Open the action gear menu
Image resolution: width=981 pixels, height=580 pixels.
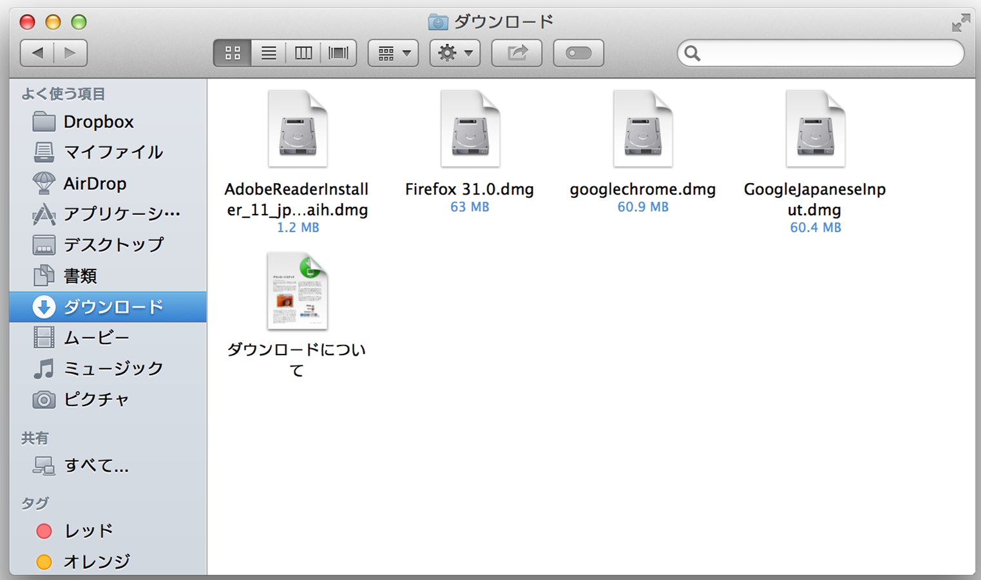[x=454, y=53]
